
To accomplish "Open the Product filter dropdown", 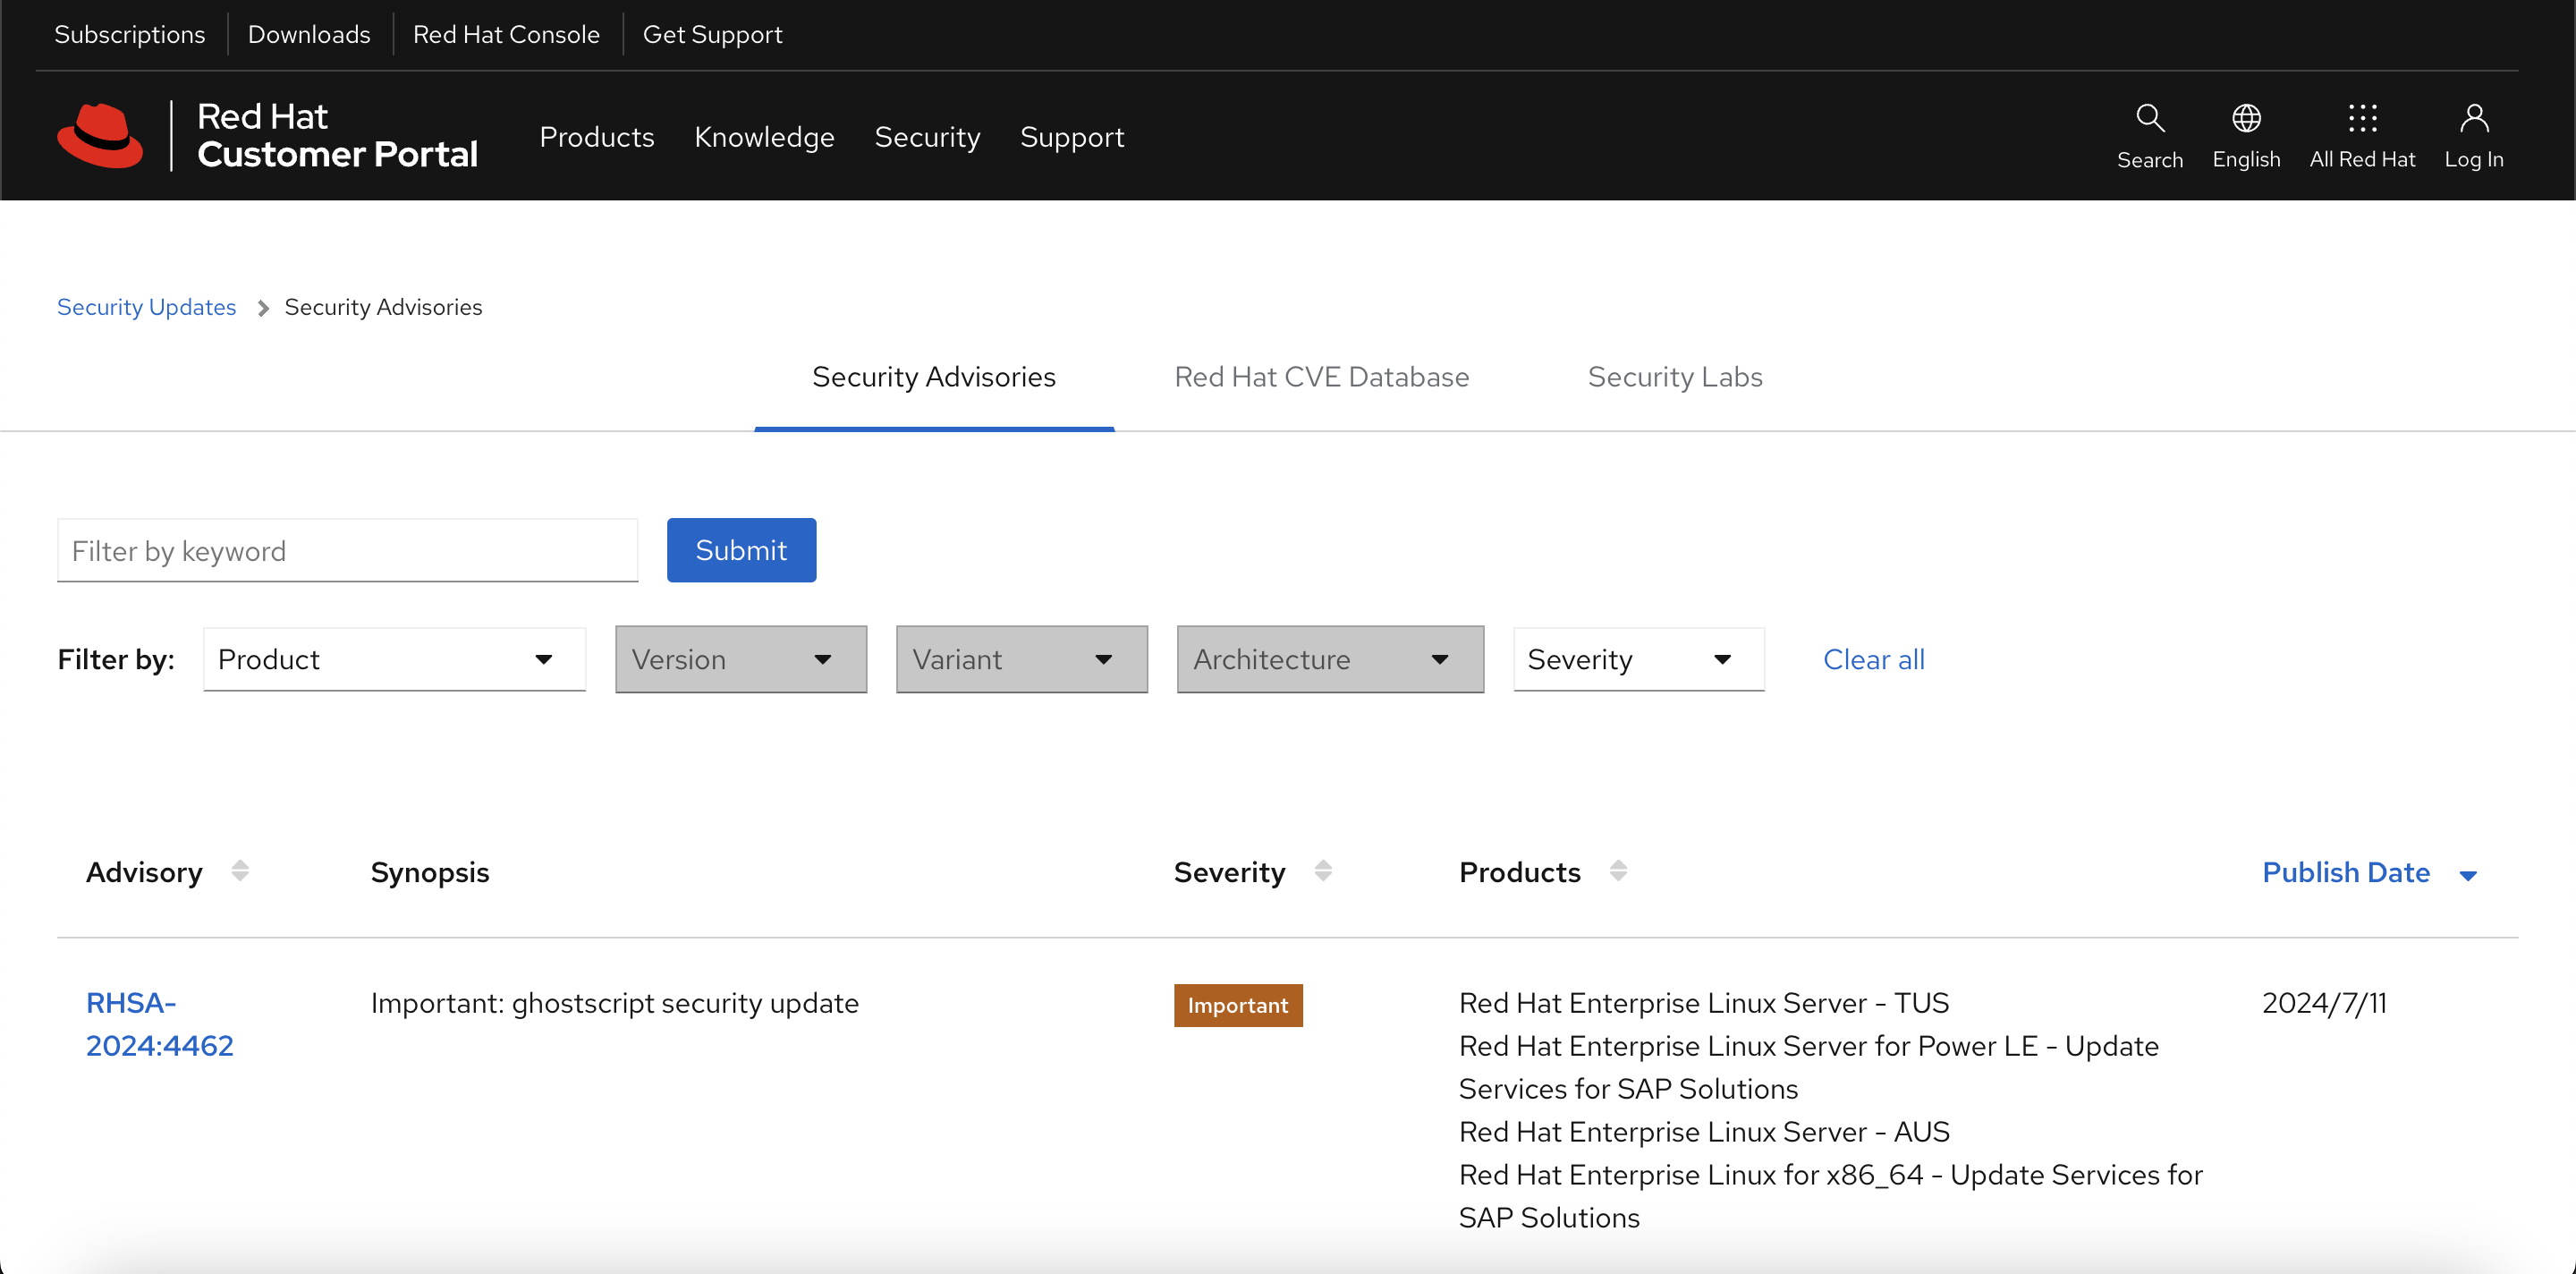I will click(394, 659).
